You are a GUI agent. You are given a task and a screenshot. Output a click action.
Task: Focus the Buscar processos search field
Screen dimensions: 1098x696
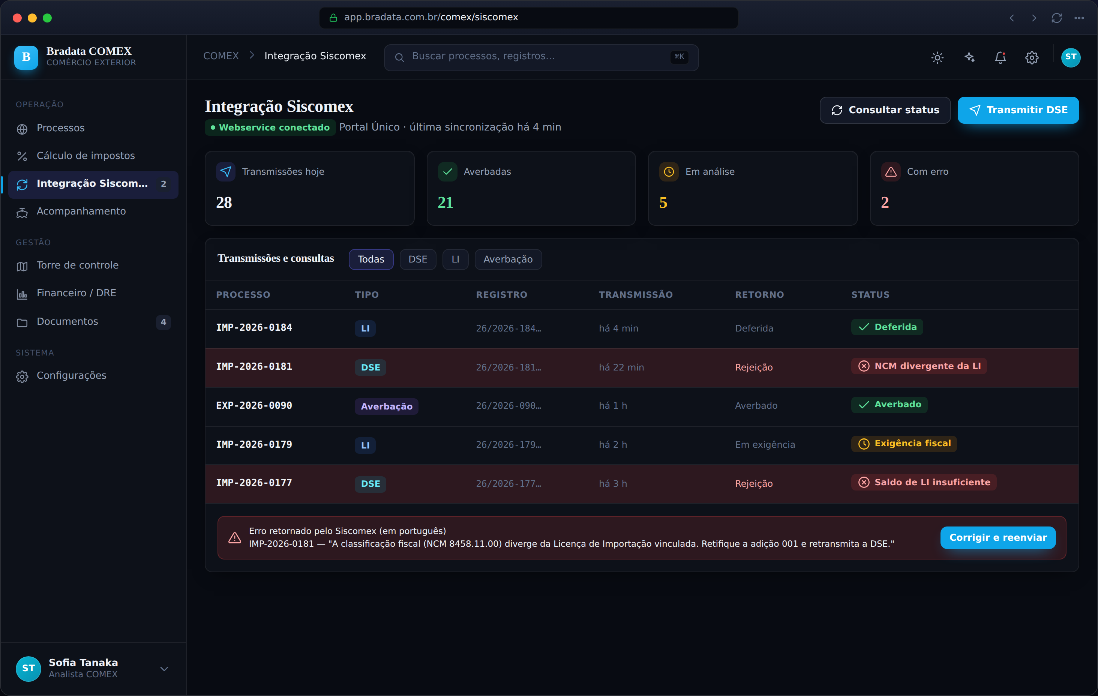(x=541, y=57)
